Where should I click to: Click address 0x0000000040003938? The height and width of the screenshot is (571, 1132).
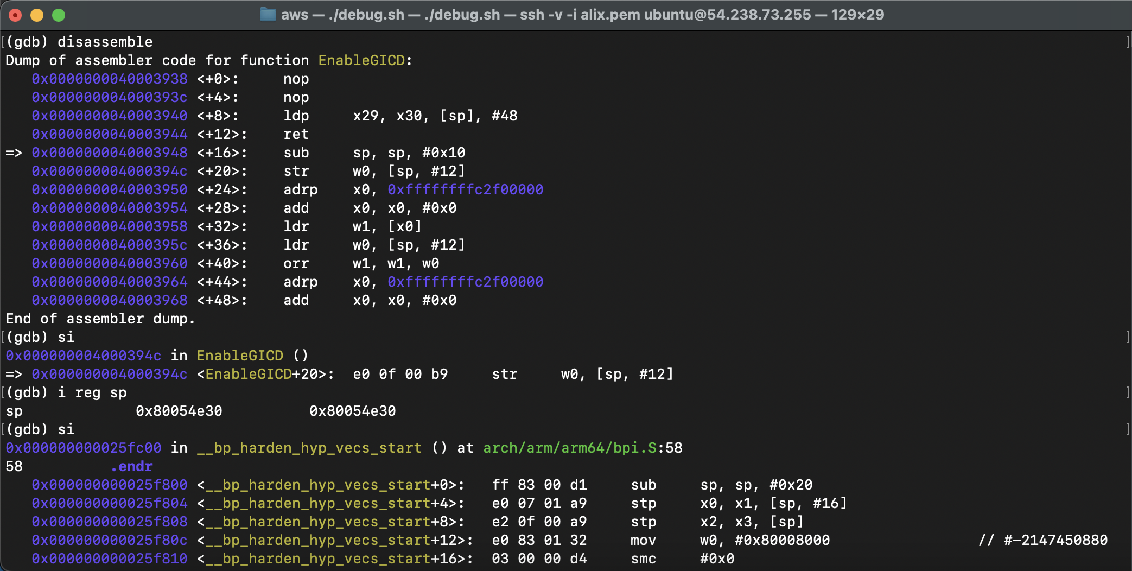coord(110,79)
